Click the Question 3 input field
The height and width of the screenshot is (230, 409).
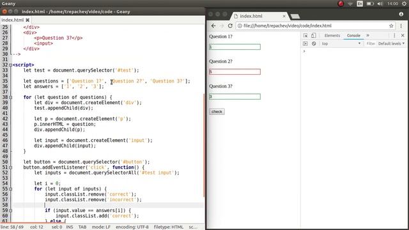[235, 96]
